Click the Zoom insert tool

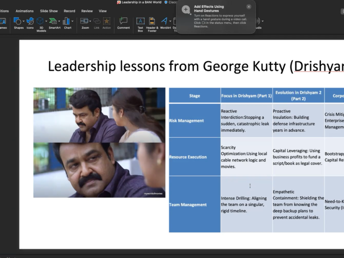85,23
